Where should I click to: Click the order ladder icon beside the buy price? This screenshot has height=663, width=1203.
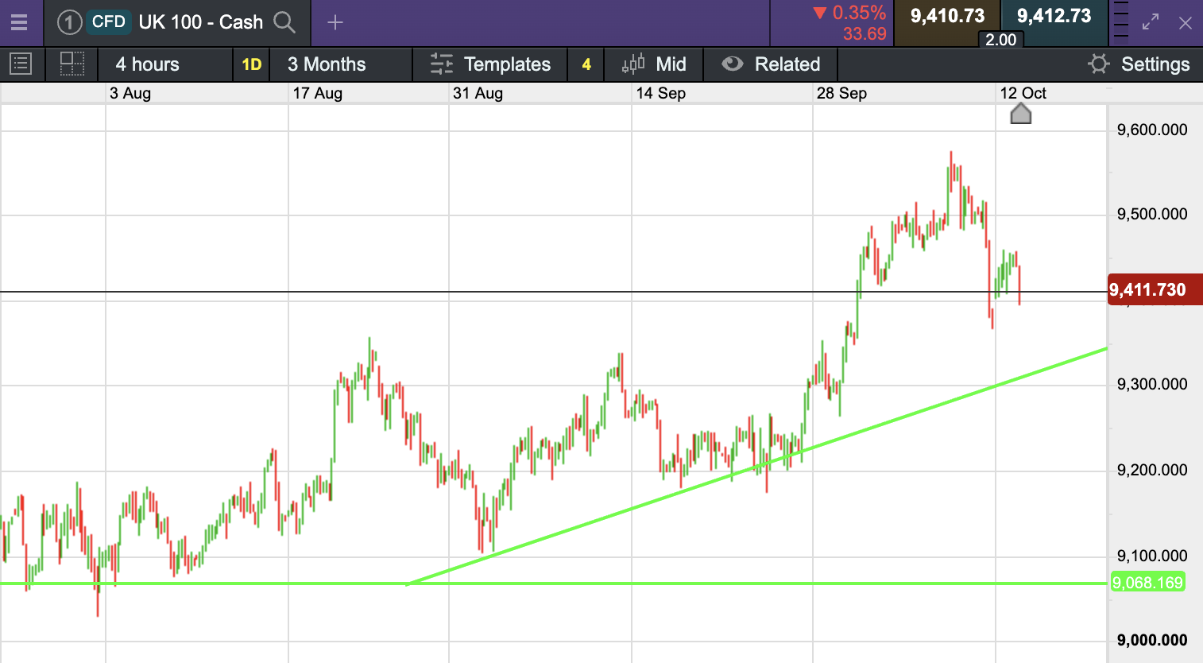(1120, 22)
